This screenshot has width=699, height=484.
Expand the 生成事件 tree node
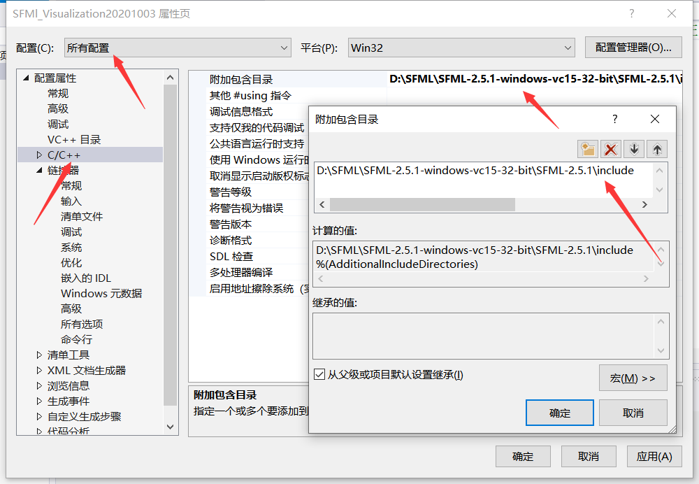coord(39,401)
